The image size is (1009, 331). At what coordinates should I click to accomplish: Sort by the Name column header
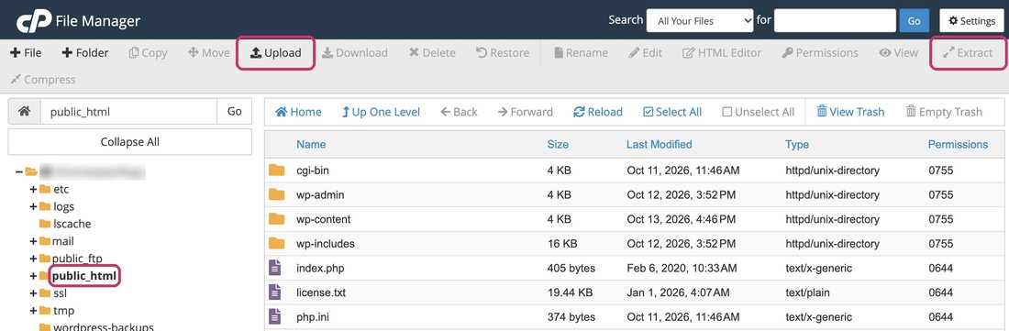pos(311,145)
